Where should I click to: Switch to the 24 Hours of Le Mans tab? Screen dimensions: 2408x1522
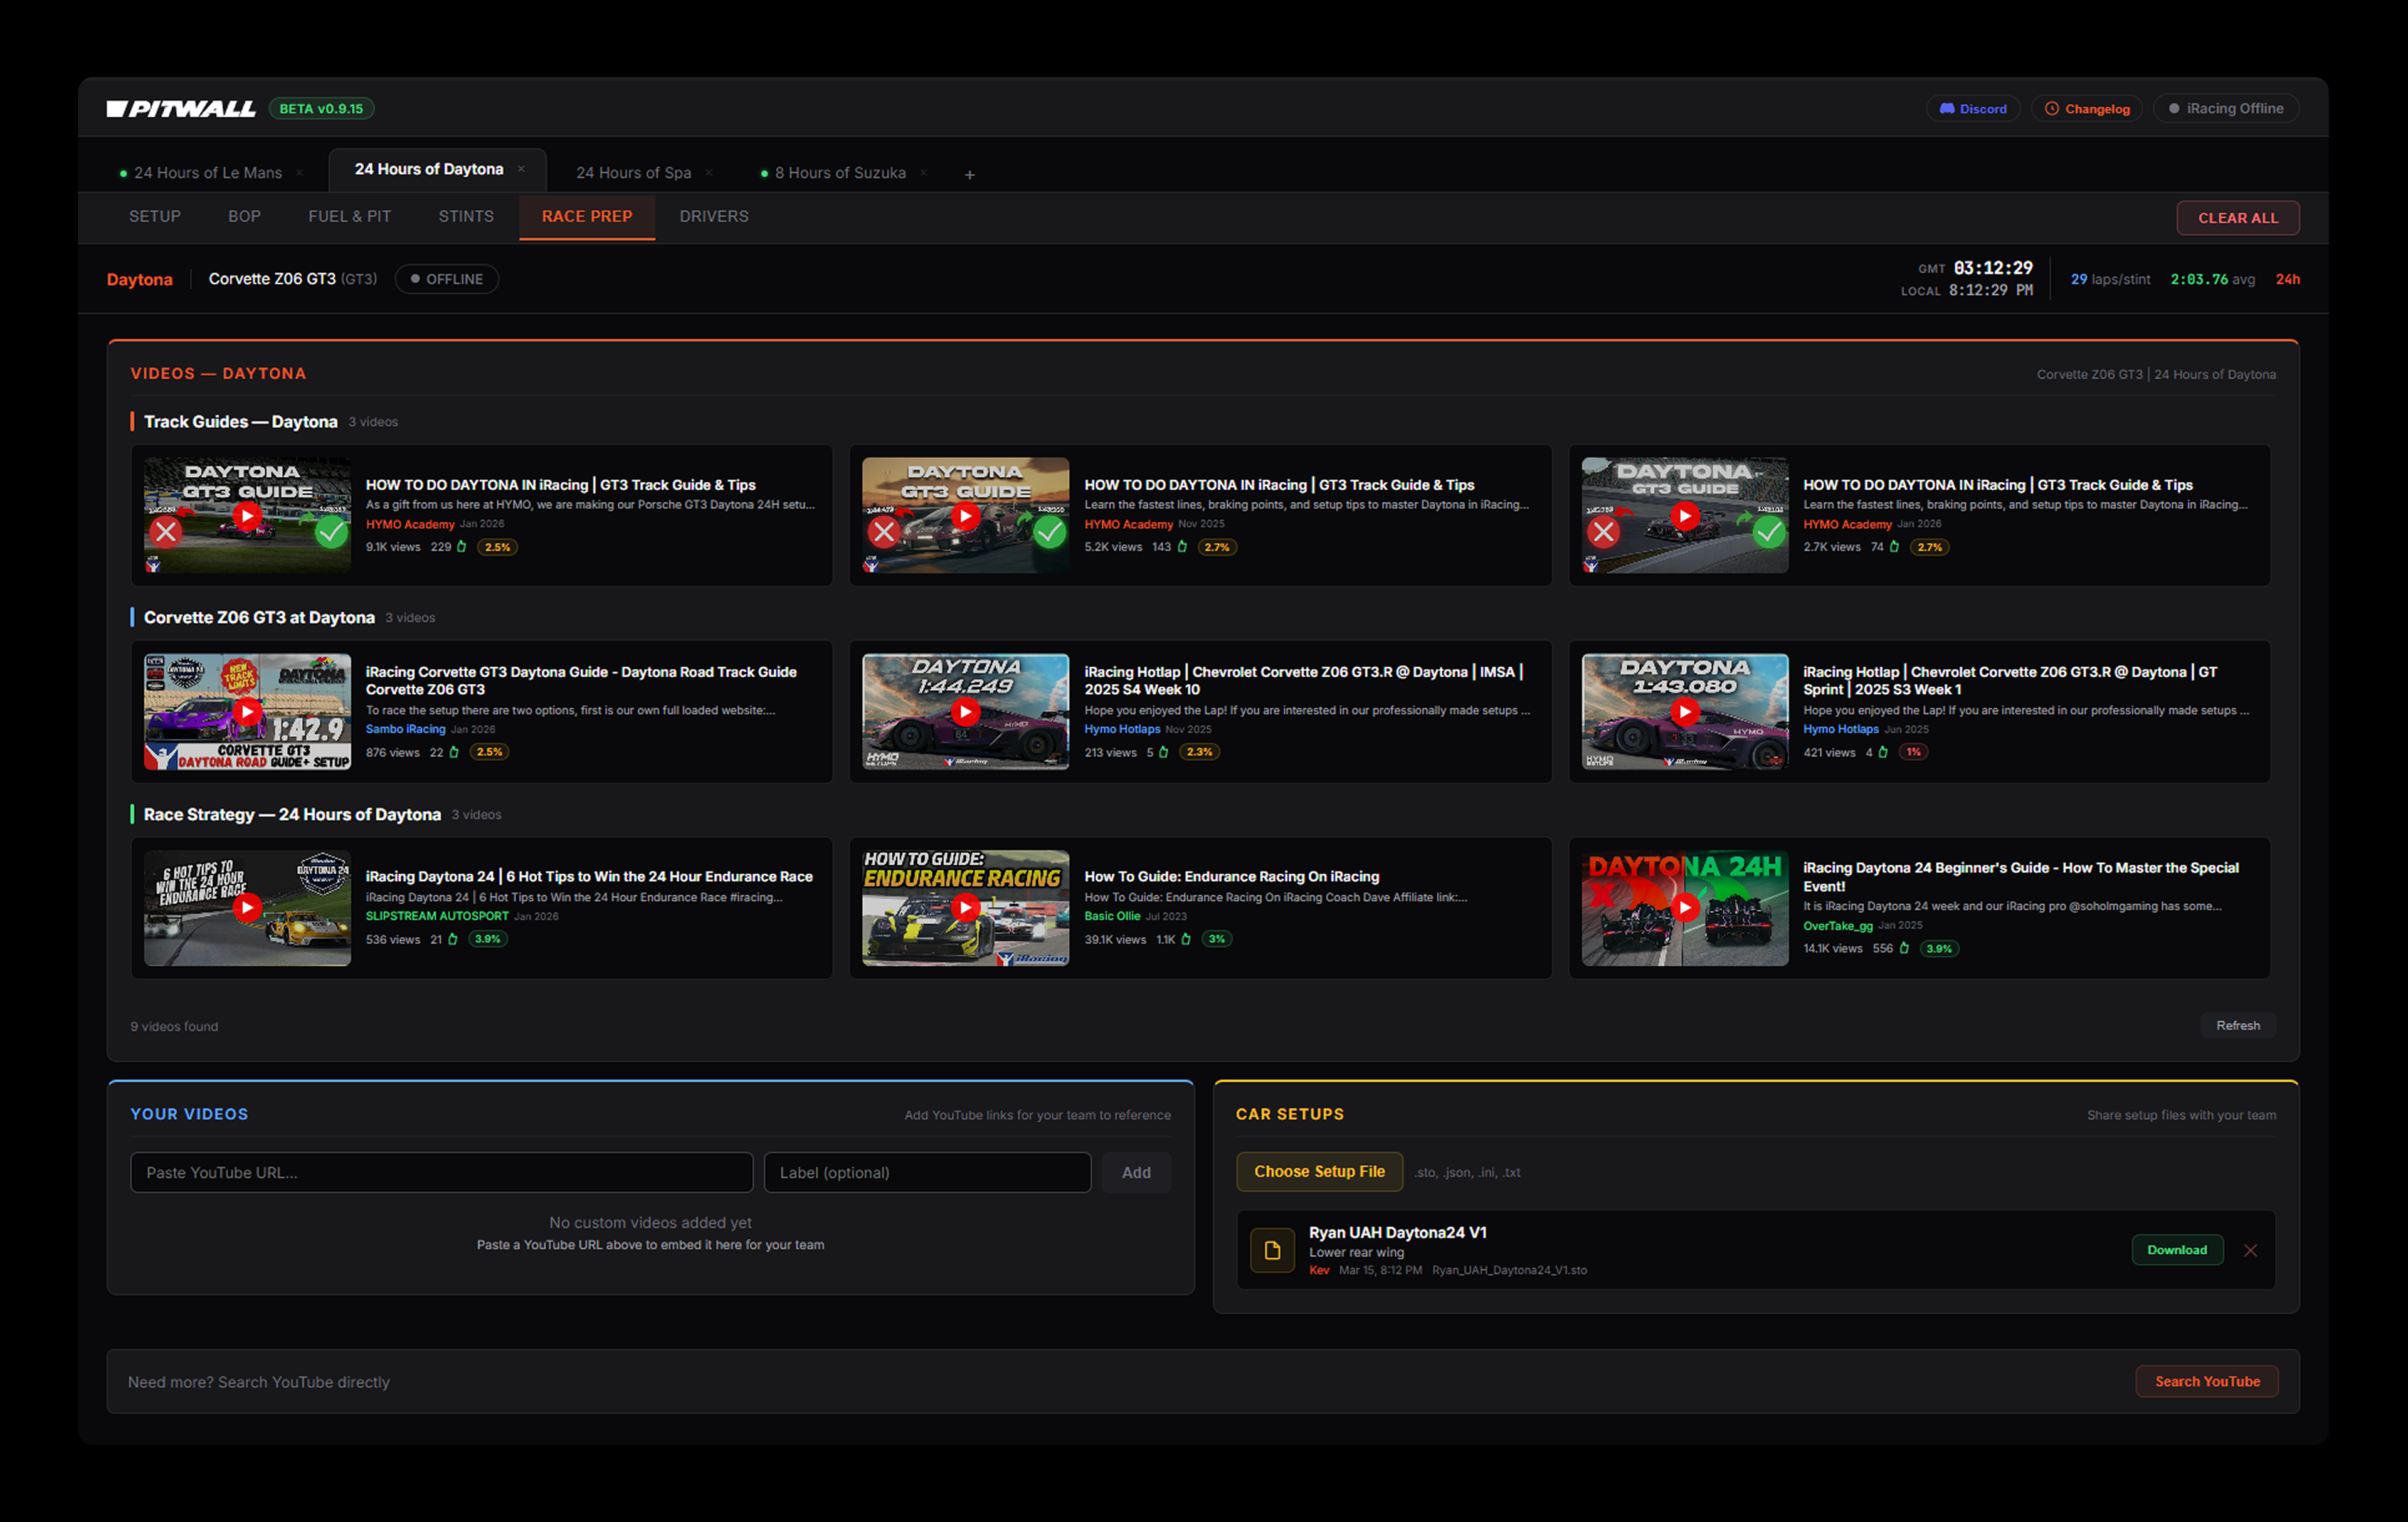207,172
